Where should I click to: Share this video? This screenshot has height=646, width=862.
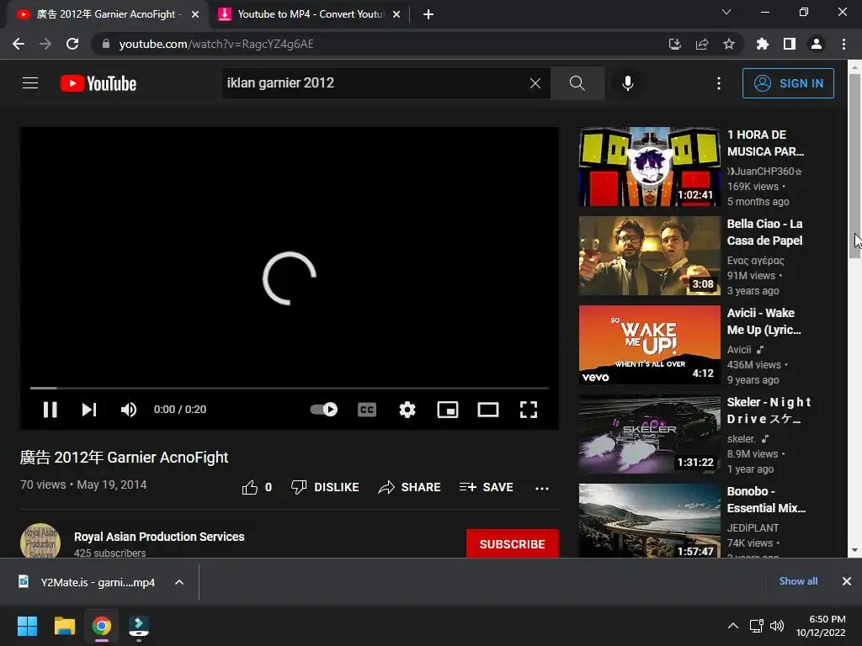[410, 487]
